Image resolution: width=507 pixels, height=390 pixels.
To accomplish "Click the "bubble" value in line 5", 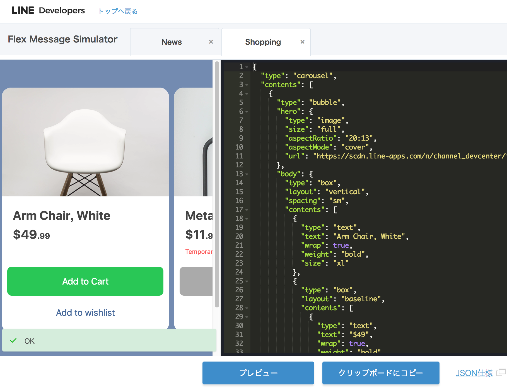I will click(325, 102).
